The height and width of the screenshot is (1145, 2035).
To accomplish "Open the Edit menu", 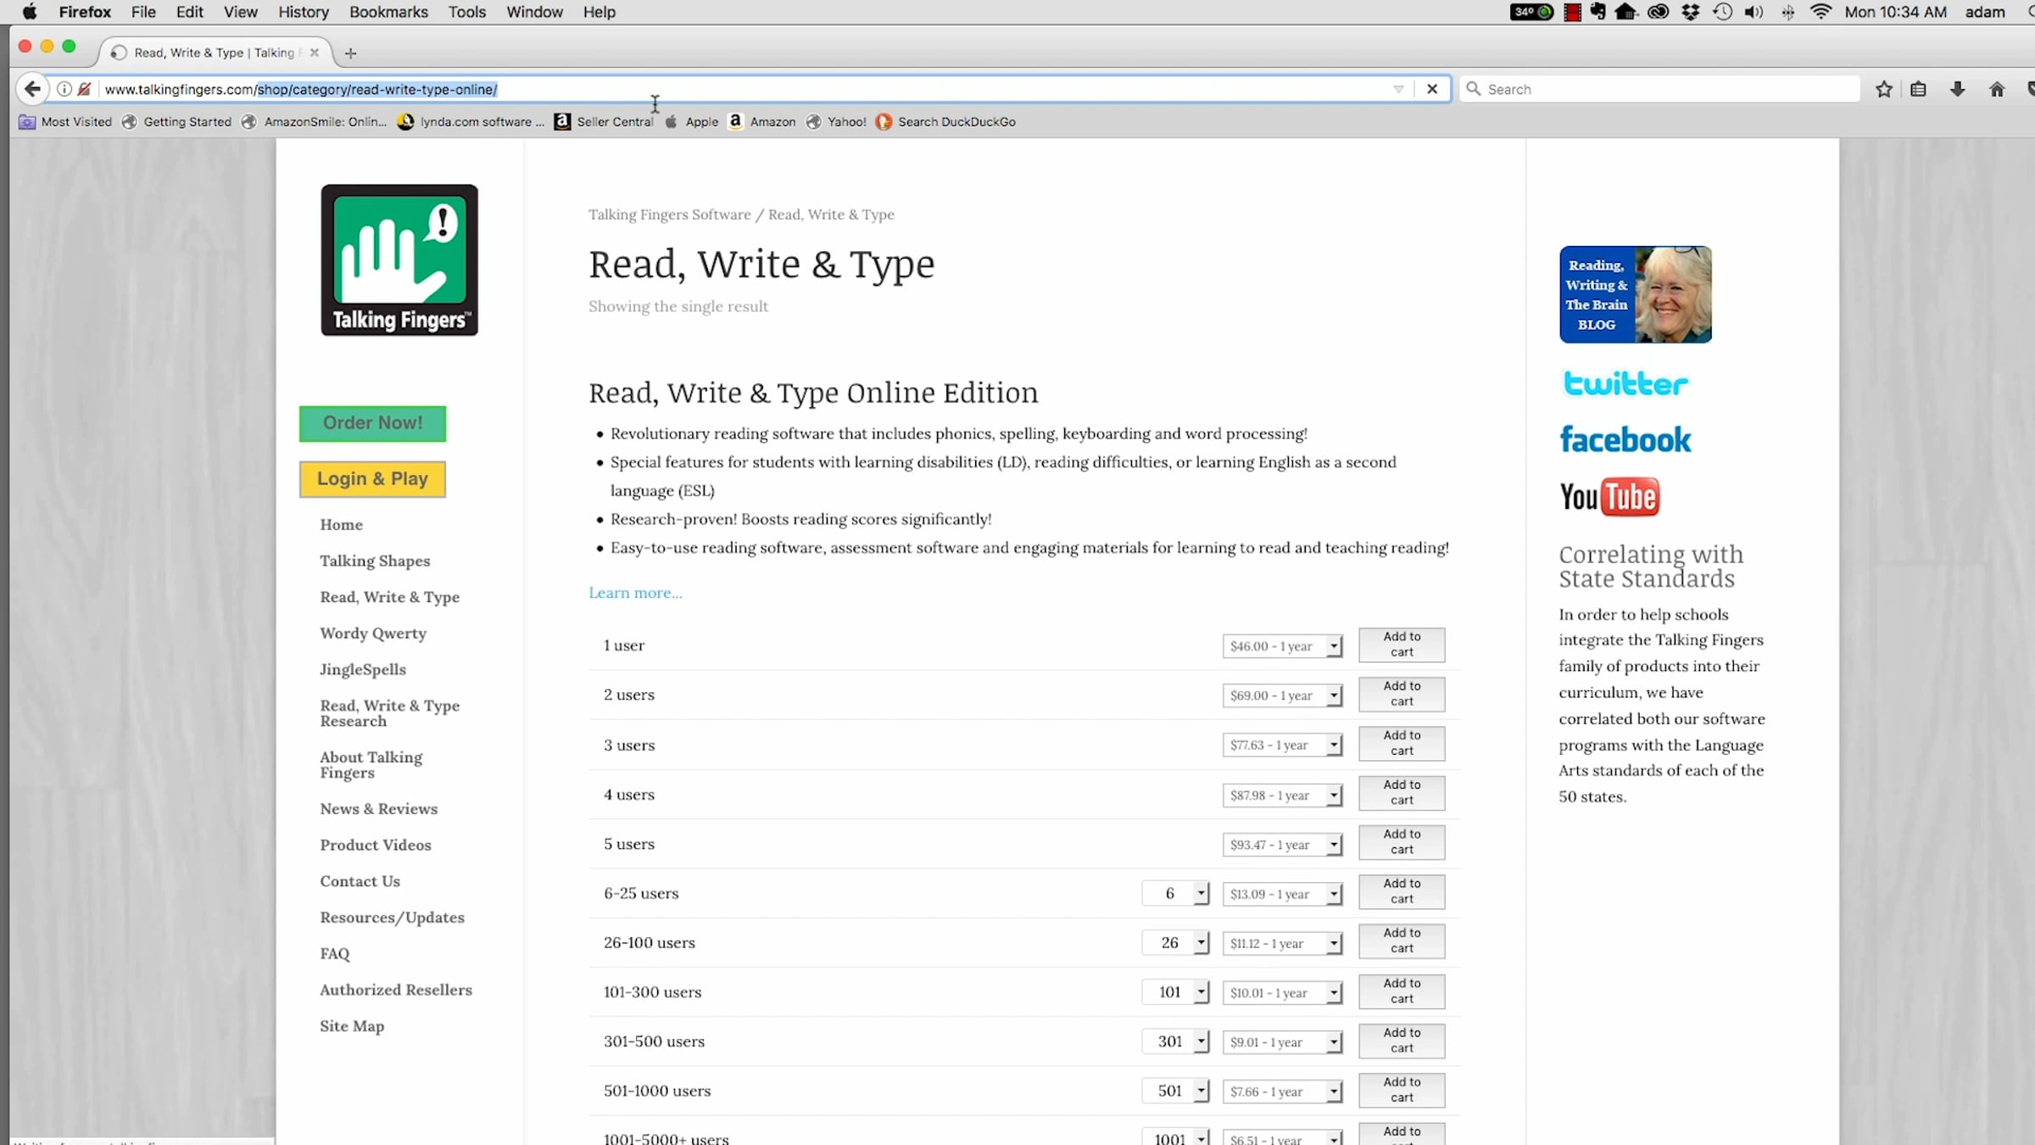I will [x=190, y=12].
